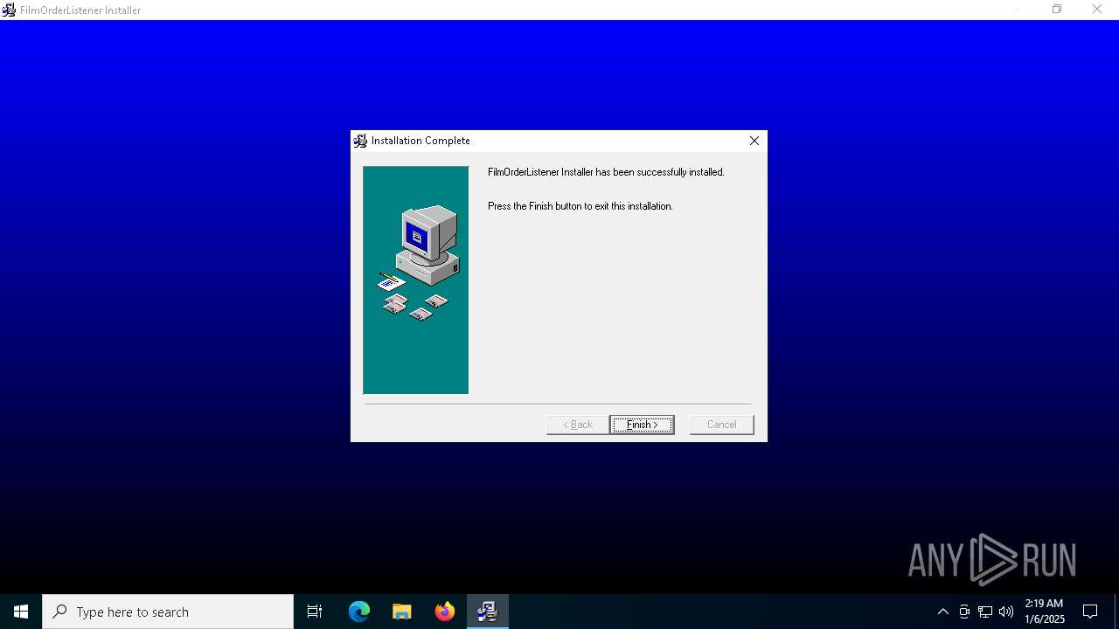This screenshot has width=1119, height=629.
Task: Click the 'successfully installed' message text
Action: click(x=606, y=172)
